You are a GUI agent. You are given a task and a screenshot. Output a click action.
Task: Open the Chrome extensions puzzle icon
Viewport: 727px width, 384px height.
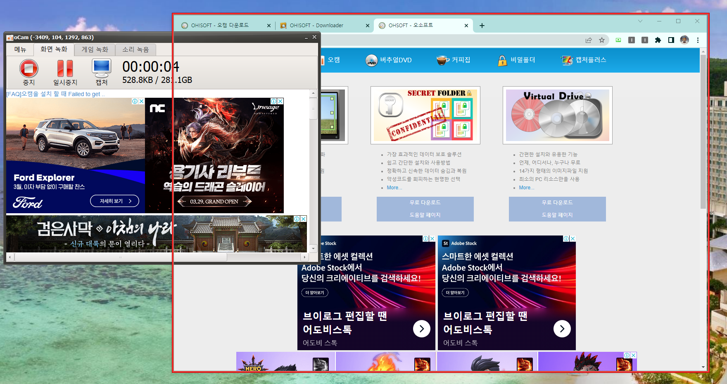point(658,40)
